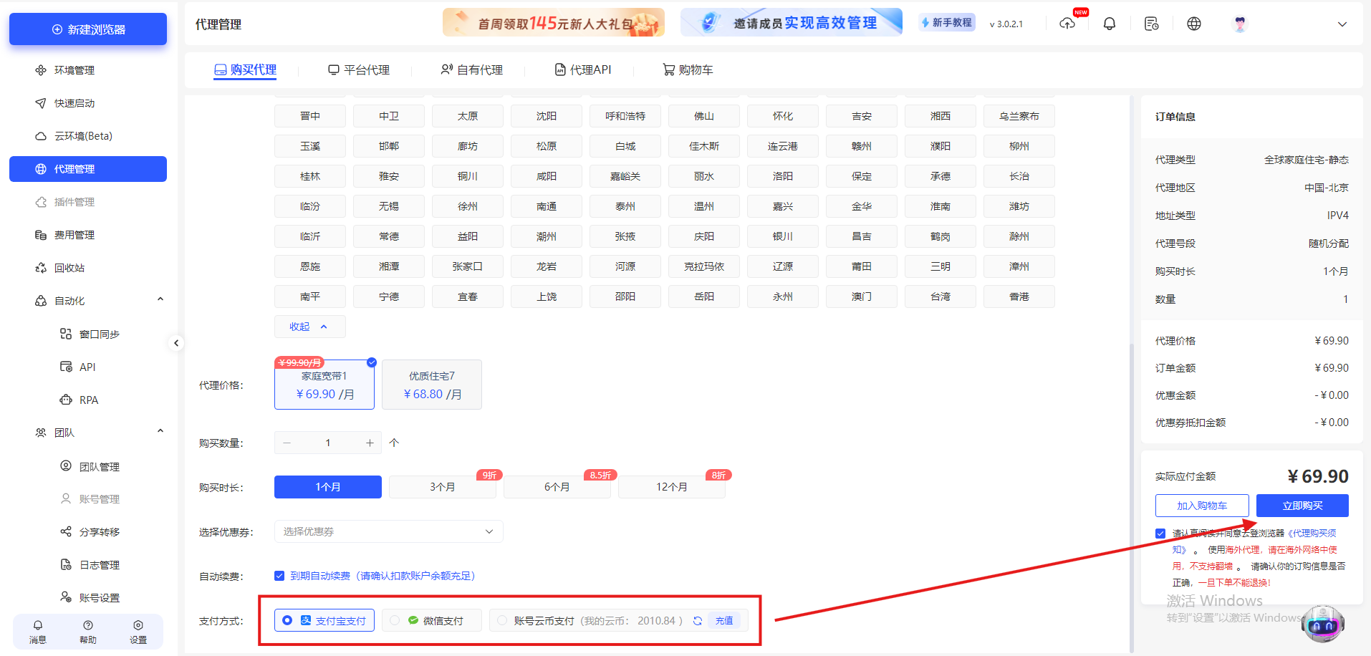Click 充值 to recharge cloud coins
Screen dimensions: 1371x656
(x=724, y=620)
